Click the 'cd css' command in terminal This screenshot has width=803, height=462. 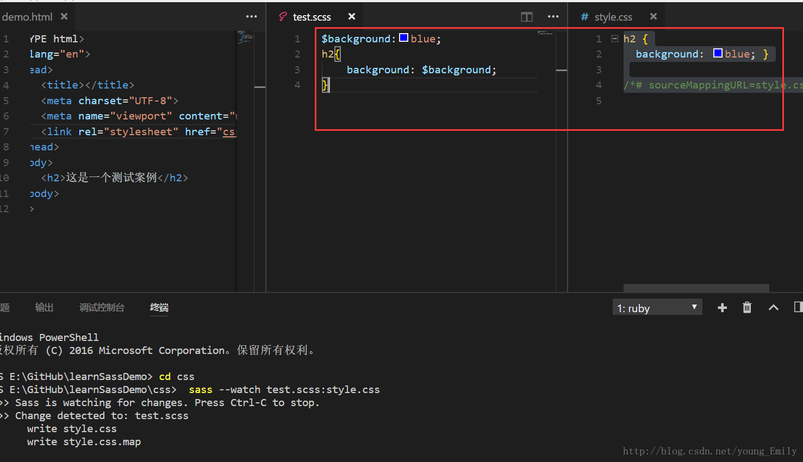coord(177,377)
